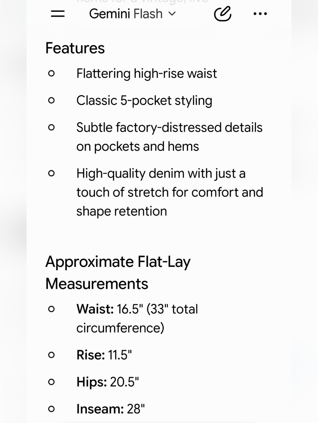Select Classic 5-pocket styling text
Screen dimensions: 318x423
point(144,101)
